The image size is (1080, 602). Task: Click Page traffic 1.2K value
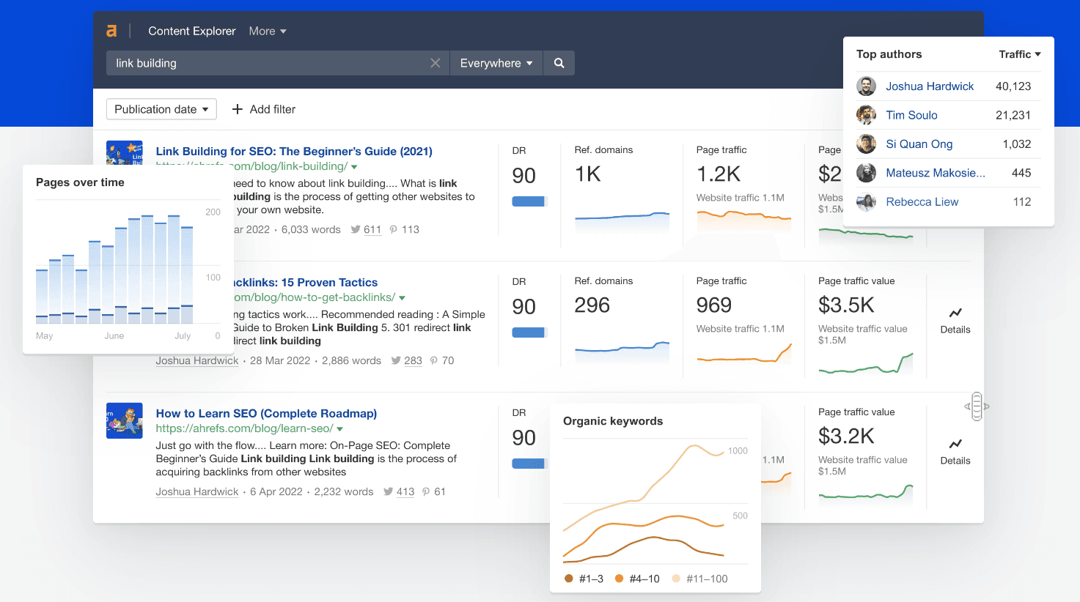719,174
